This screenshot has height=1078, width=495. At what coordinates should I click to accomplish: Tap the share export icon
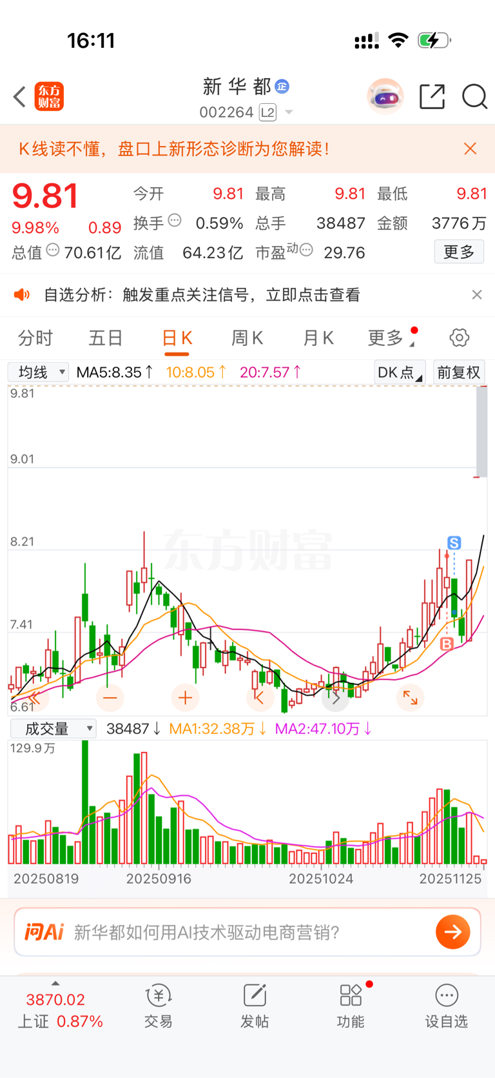pyautogui.click(x=432, y=97)
